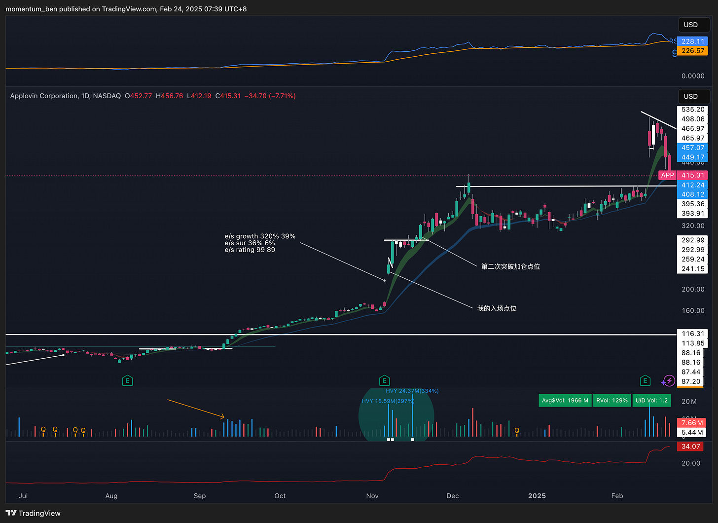Click the earnings E marker in February
718x523 pixels.
pos(645,380)
